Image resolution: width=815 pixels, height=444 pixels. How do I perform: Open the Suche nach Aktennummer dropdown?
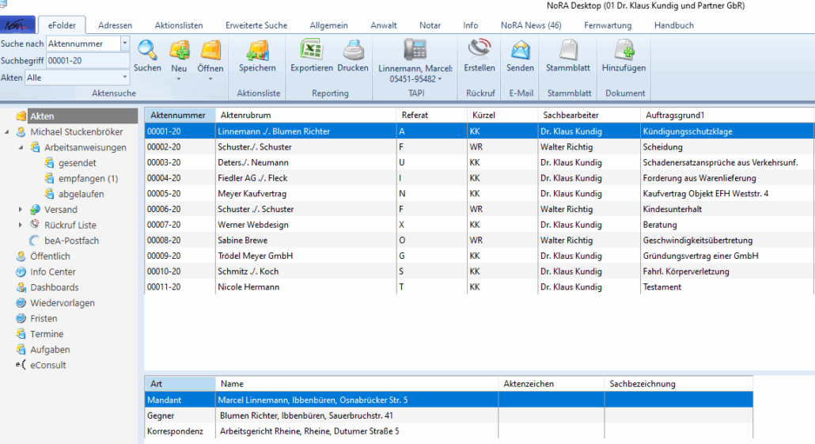124,44
